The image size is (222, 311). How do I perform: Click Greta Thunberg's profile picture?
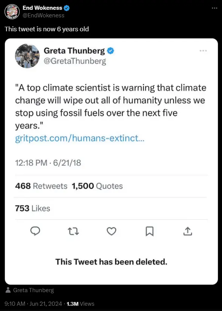(27, 56)
